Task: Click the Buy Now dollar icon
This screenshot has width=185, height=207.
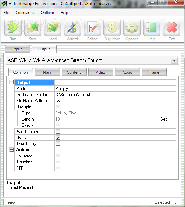Action: (112, 27)
